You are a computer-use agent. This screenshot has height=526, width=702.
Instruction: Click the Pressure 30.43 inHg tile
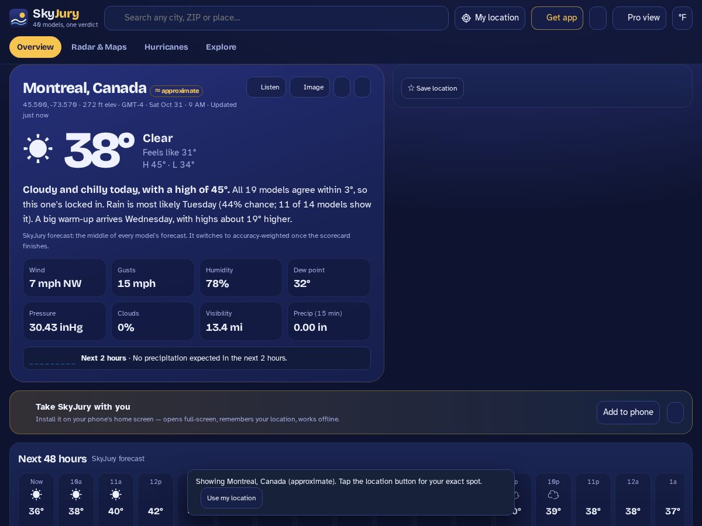point(64,321)
